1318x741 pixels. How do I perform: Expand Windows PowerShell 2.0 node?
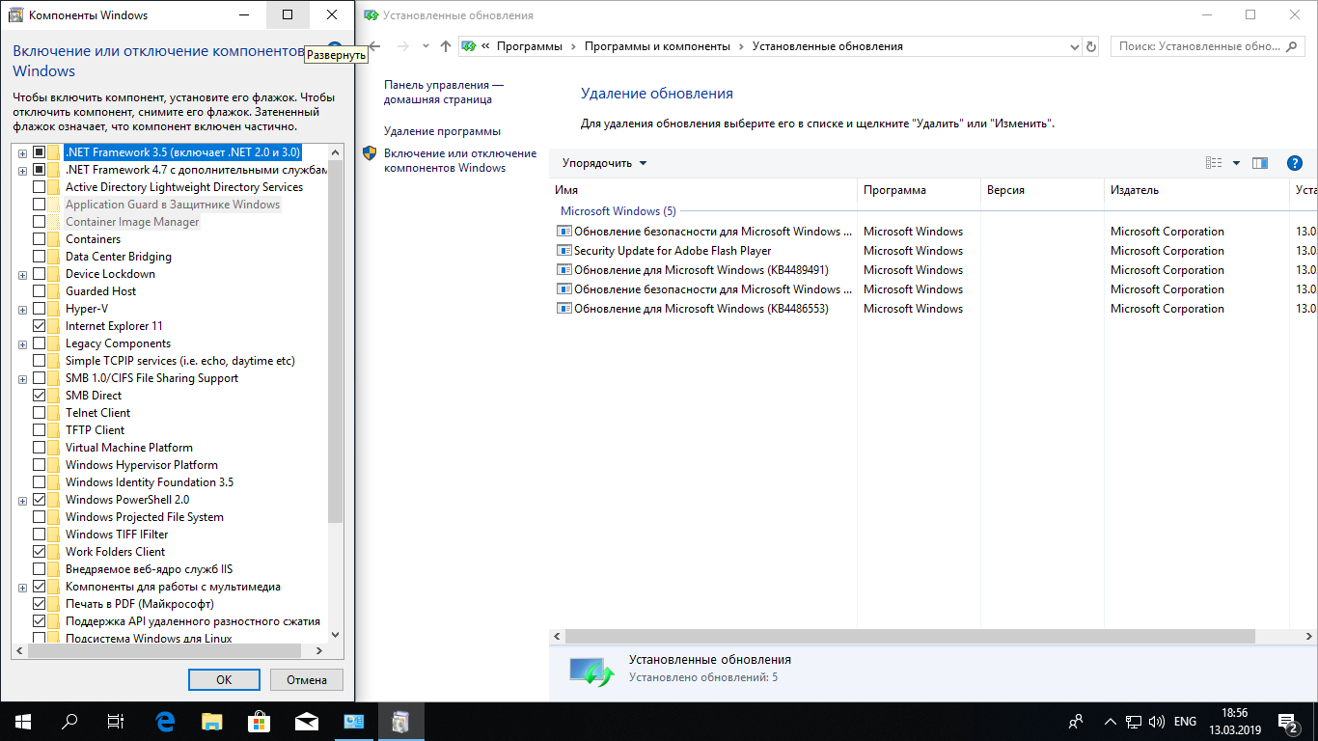[22, 500]
